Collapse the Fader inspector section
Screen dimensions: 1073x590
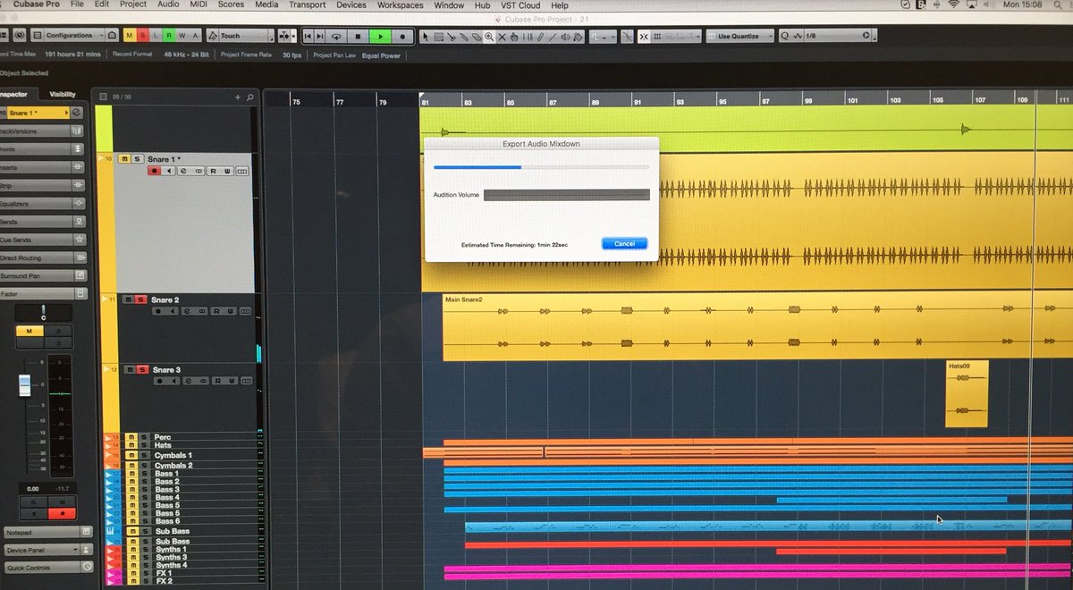[x=43, y=293]
